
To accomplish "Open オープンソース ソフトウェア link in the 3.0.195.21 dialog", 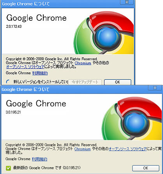I will coord(128,149).
